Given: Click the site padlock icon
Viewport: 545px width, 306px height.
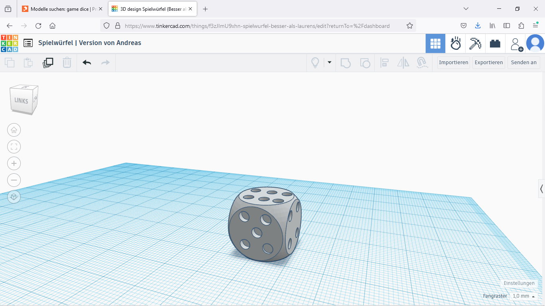Looking at the screenshot, I should [x=118, y=26].
